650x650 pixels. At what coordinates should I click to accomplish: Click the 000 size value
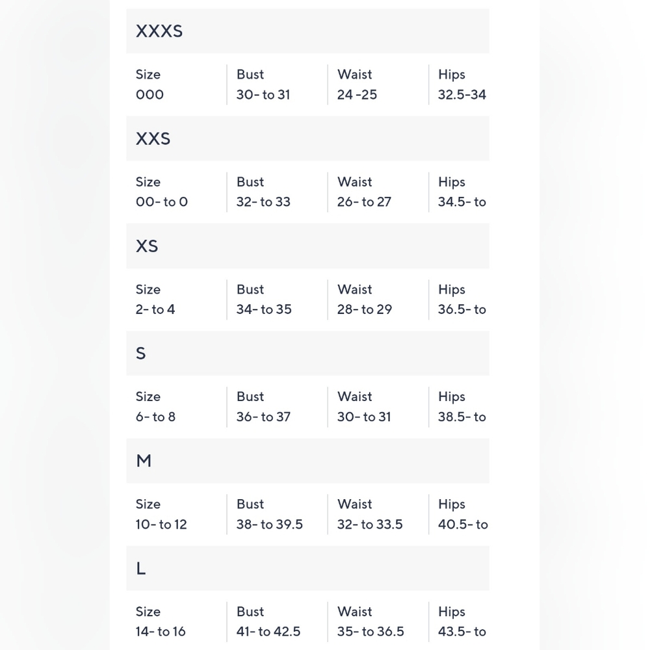tap(149, 94)
